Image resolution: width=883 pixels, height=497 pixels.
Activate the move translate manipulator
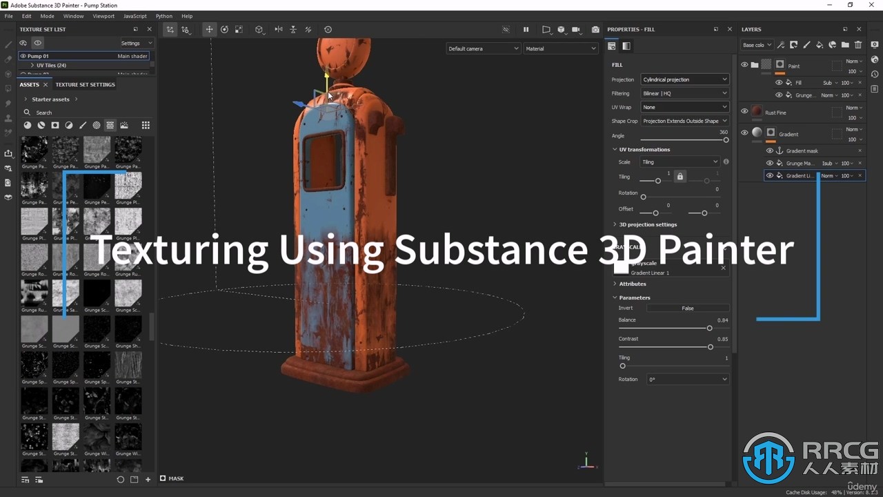(x=209, y=30)
